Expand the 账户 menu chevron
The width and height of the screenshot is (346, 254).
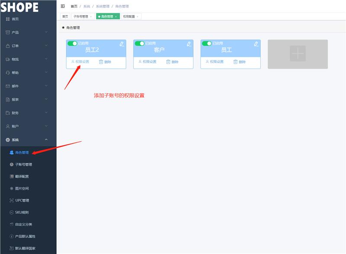(x=46, y=126)
